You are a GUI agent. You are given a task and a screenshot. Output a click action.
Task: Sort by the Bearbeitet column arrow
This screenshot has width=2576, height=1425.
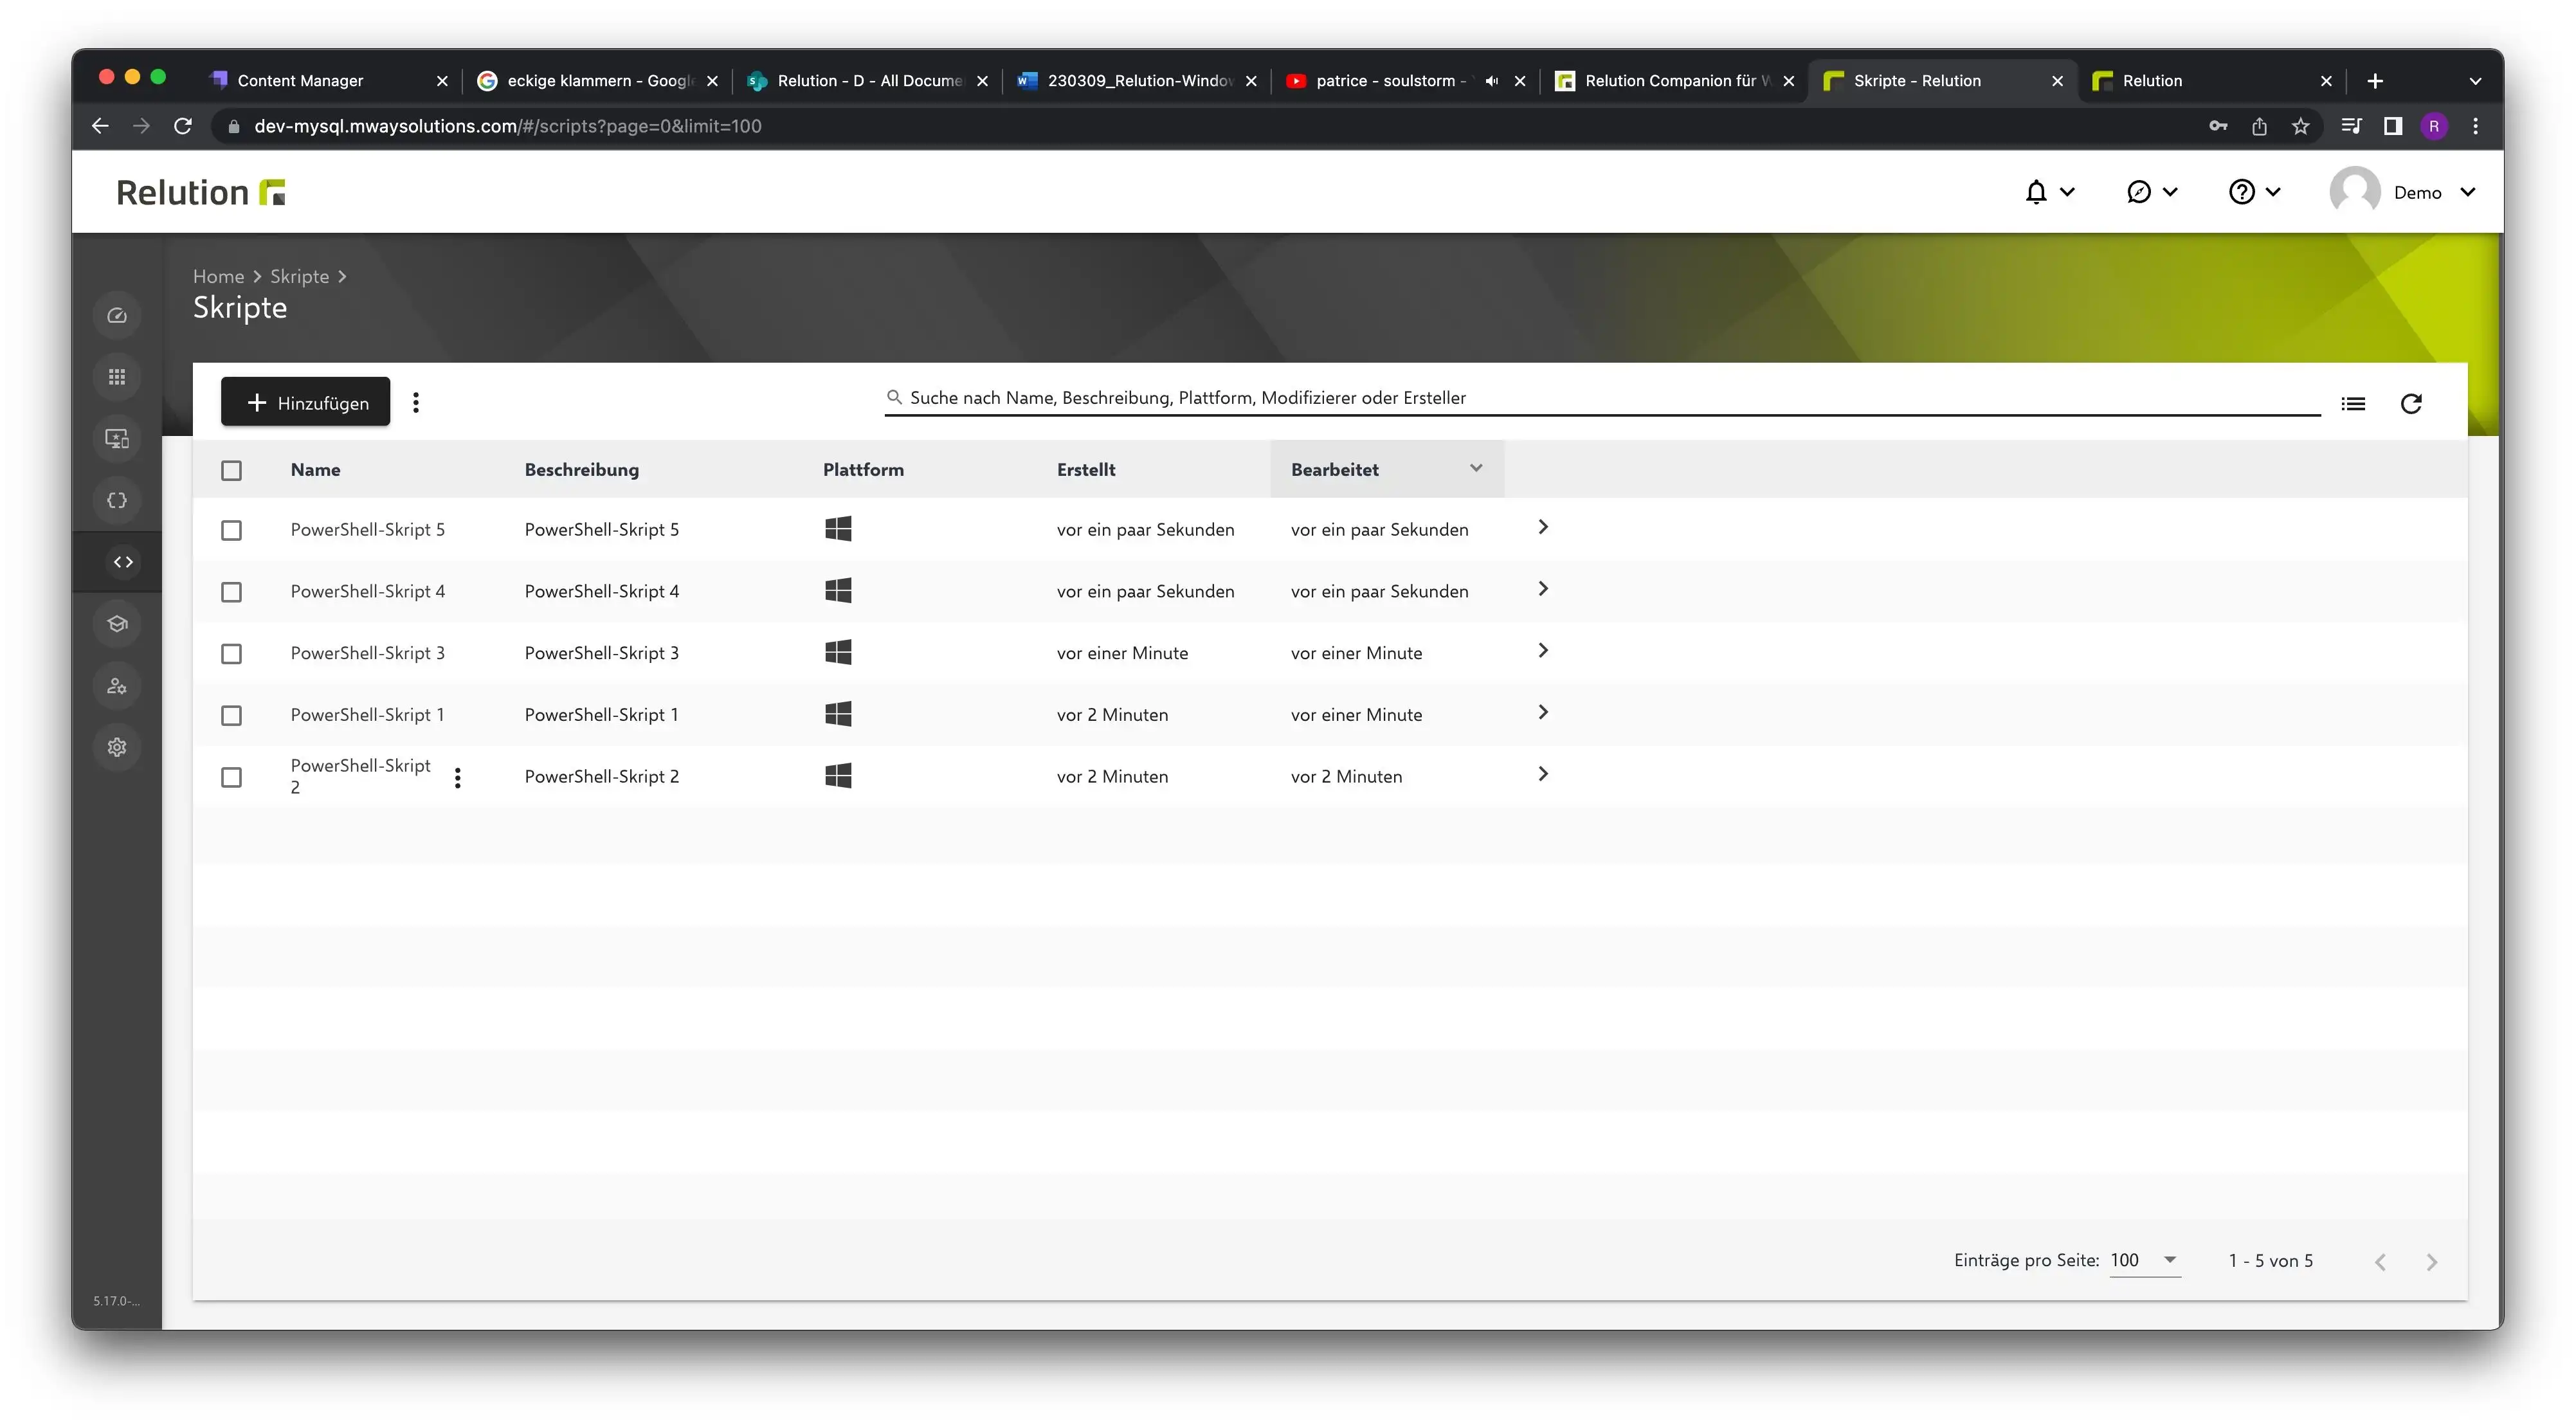tap(1476, 468)
